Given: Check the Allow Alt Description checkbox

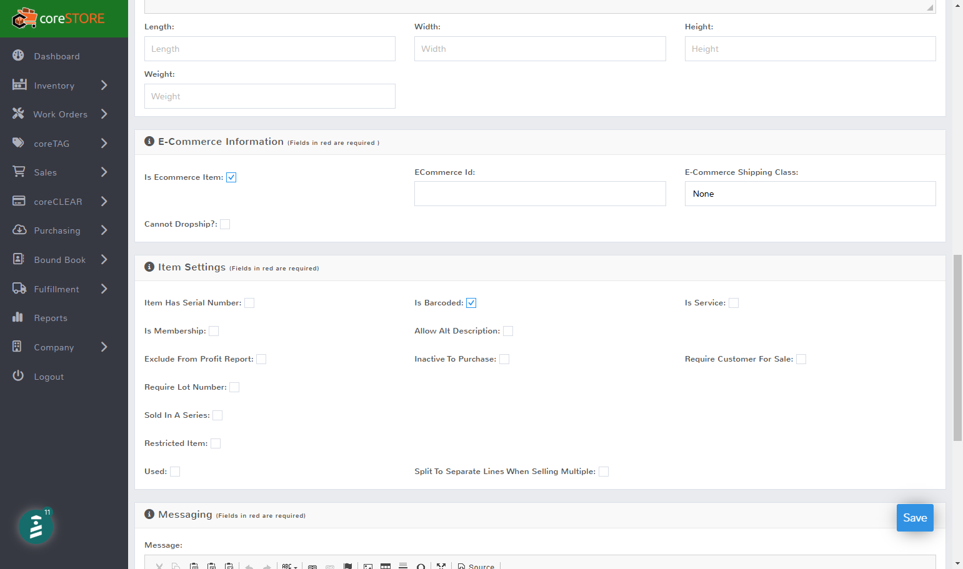Looking at the screenshot, I should click(508, 331).
